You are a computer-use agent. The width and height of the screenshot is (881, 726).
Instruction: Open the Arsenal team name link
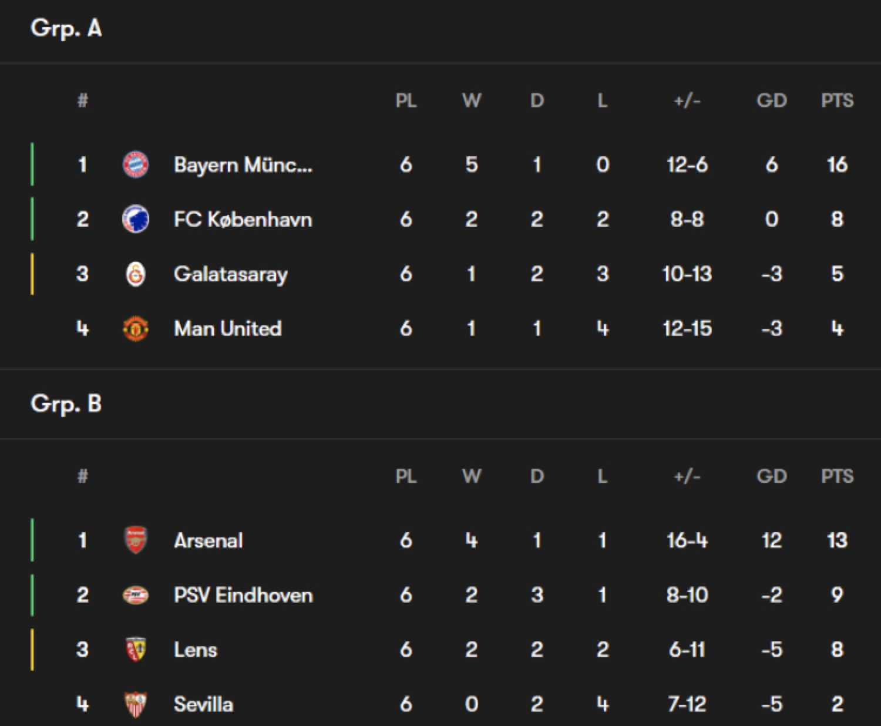(x=209, y=540)
